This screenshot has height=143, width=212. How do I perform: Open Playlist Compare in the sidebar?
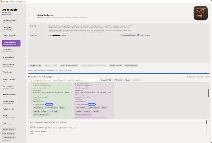tap(11, 80)
